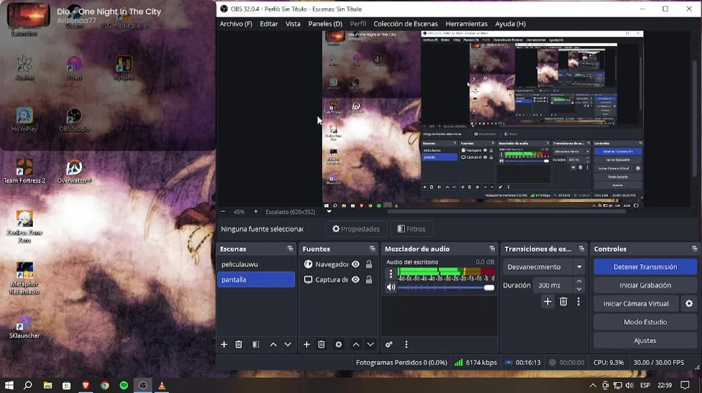Enable Modo Estudio button

[645, 322]
